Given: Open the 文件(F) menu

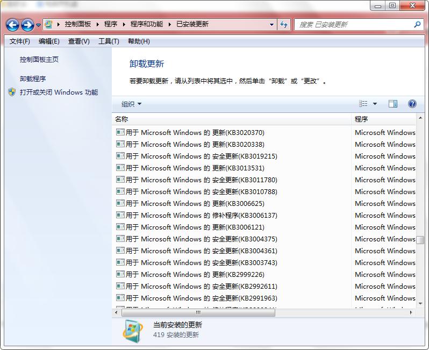Looking at the screenshot, I should 19,41.
